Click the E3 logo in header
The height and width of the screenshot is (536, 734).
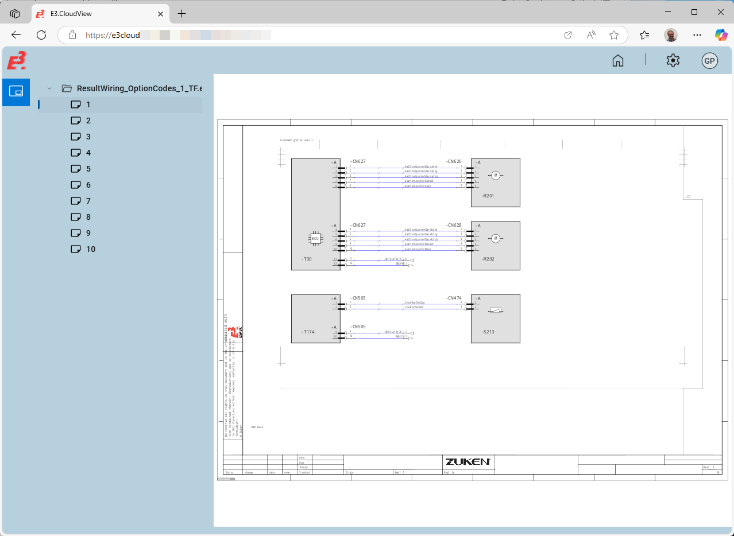pyautogui.click(x=17, y=61)
